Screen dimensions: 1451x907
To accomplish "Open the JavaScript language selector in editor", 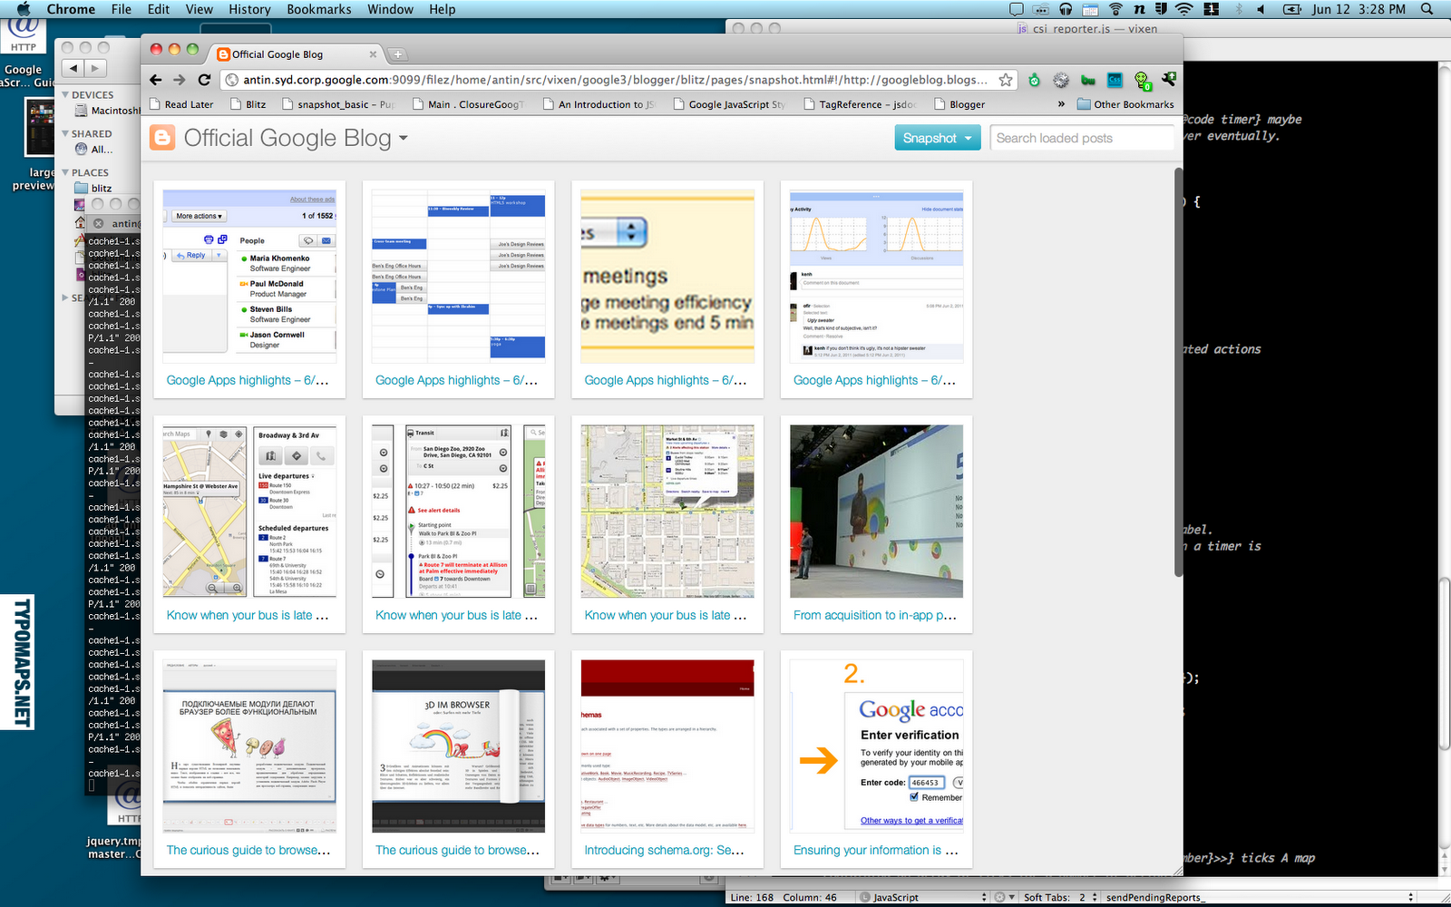I will pyautogui.click(x=923, y=897).
